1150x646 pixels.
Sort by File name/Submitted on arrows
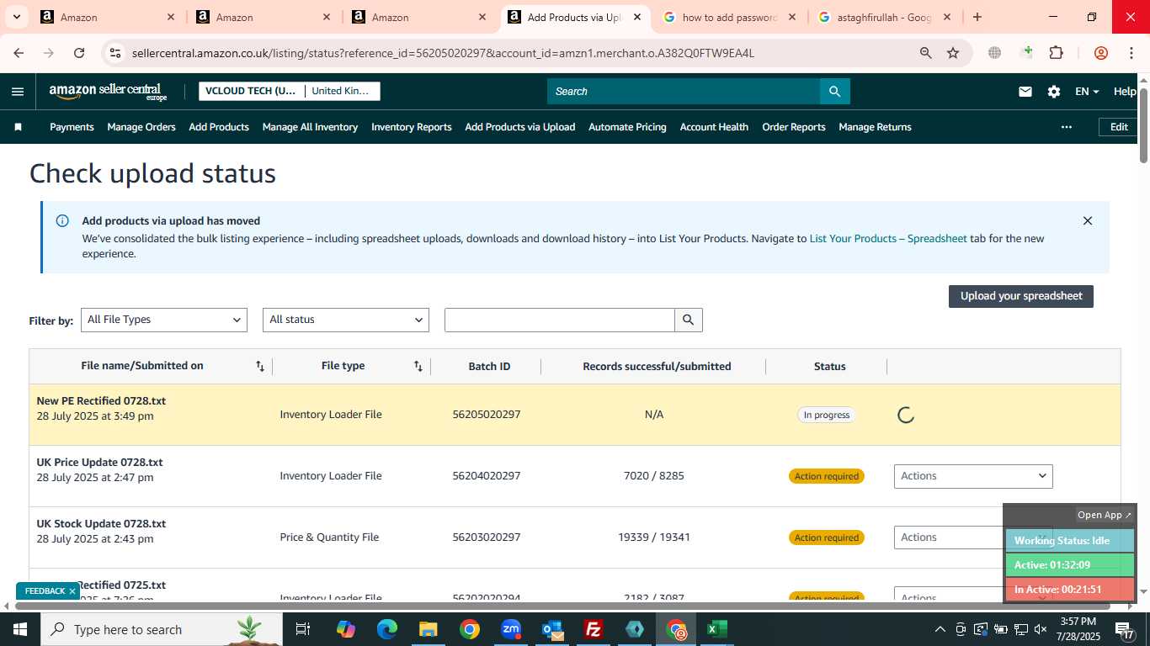[x=260, y=366]
